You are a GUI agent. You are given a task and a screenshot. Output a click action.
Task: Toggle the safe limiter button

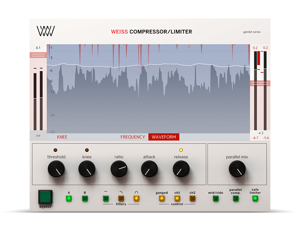(255, 198)
